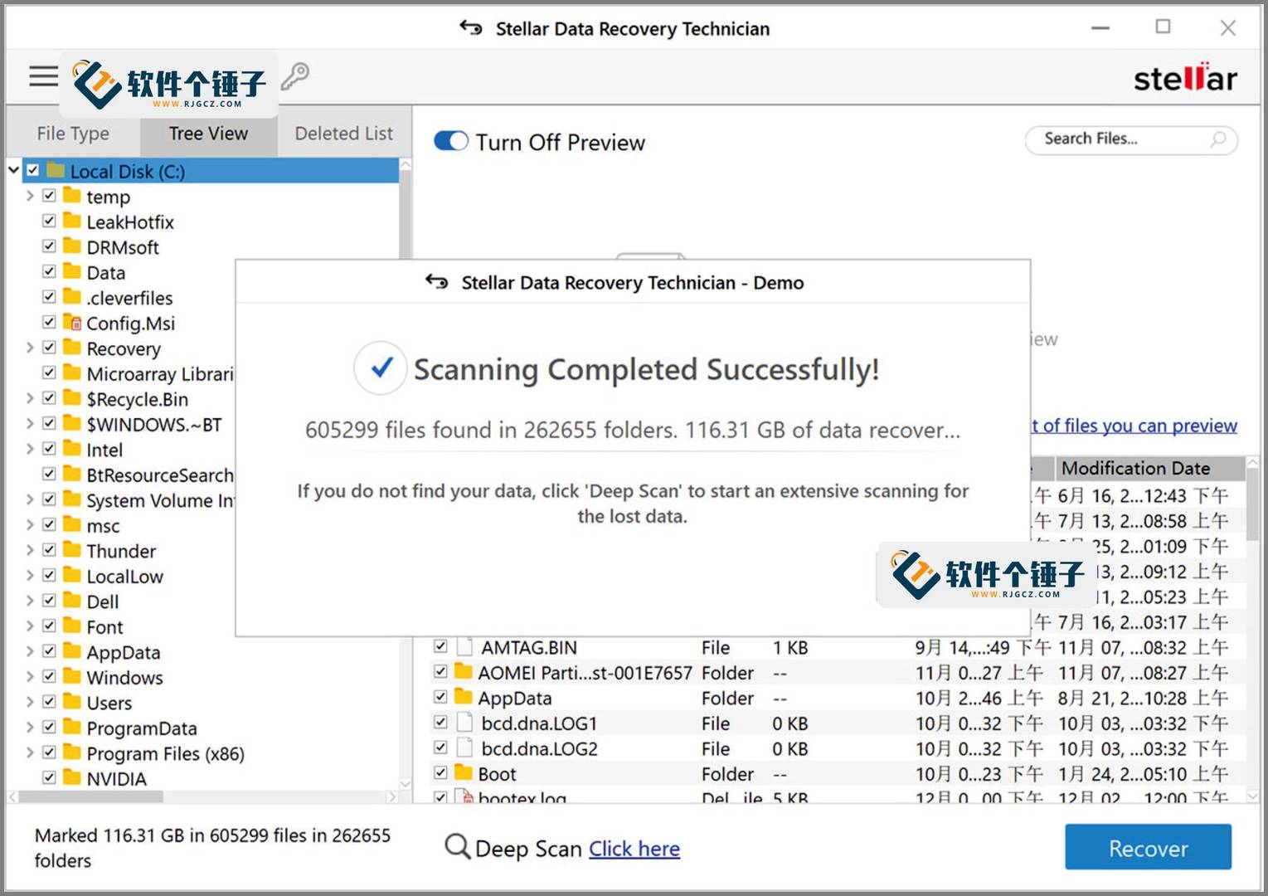Expand the Recovery folder node
Screen dimensions: 1268x896
click(30, 348)
